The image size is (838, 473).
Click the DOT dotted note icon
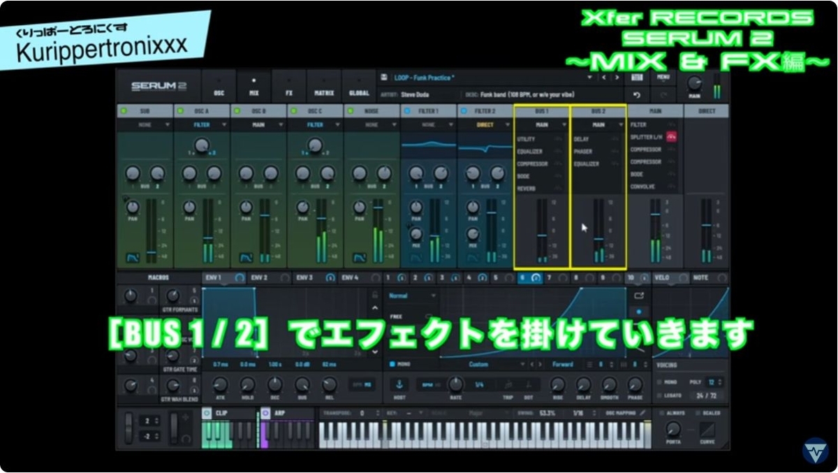point(529,385)
